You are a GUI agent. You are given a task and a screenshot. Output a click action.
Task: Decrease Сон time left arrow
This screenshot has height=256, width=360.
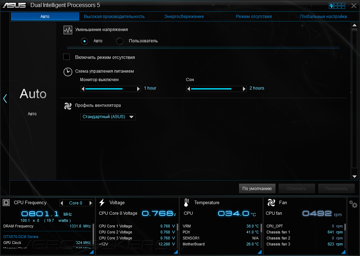pyautogui.click(x=188, y=89)
